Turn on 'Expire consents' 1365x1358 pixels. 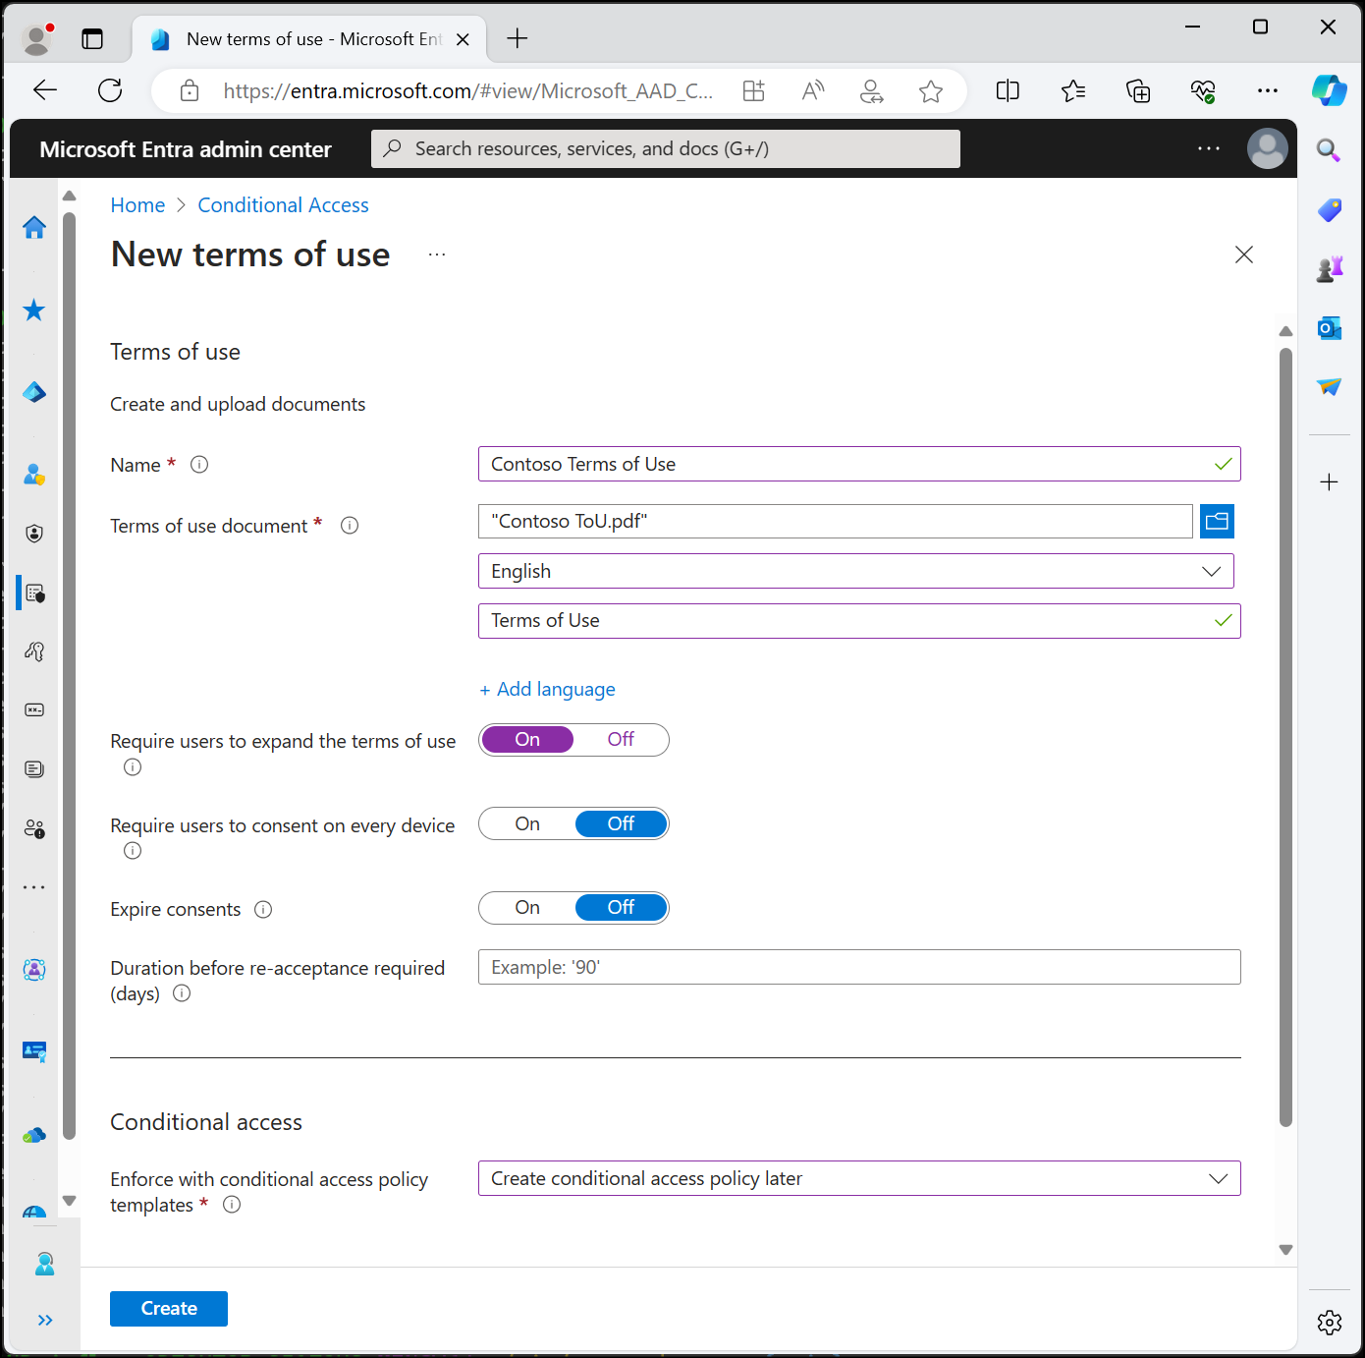pos(527,907)
